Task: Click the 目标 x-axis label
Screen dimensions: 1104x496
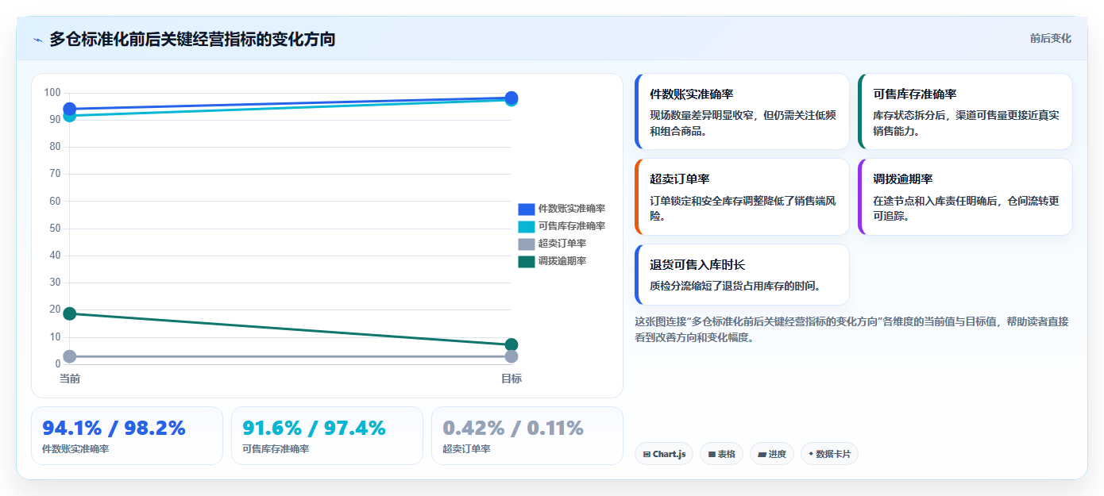Action: [x=511, y=379]
